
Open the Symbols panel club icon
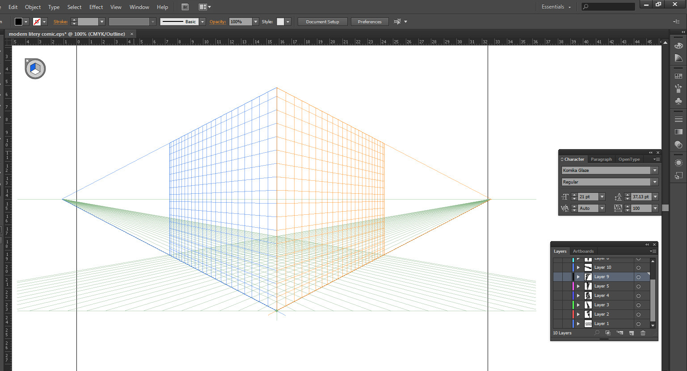click(679, 101)
